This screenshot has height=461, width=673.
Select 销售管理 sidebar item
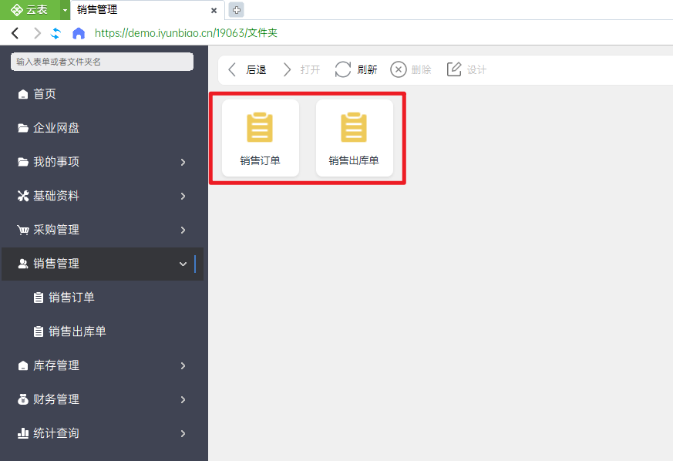click(103, 264)
